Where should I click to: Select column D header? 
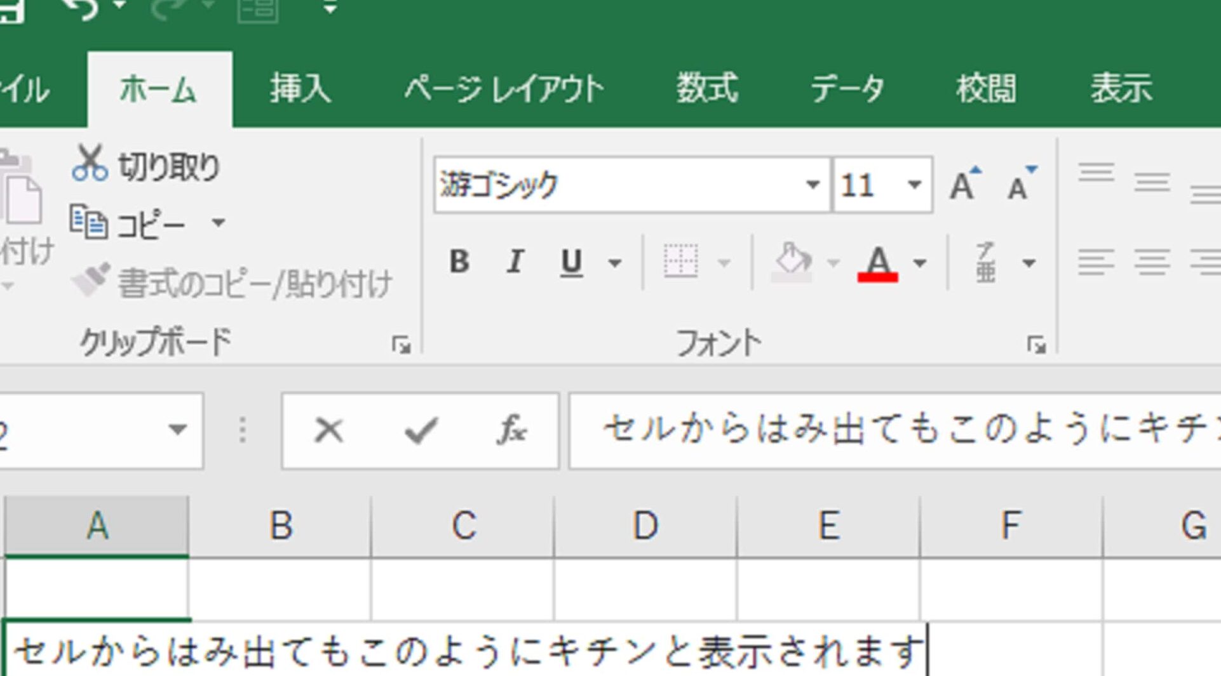[x=645, y=526]
